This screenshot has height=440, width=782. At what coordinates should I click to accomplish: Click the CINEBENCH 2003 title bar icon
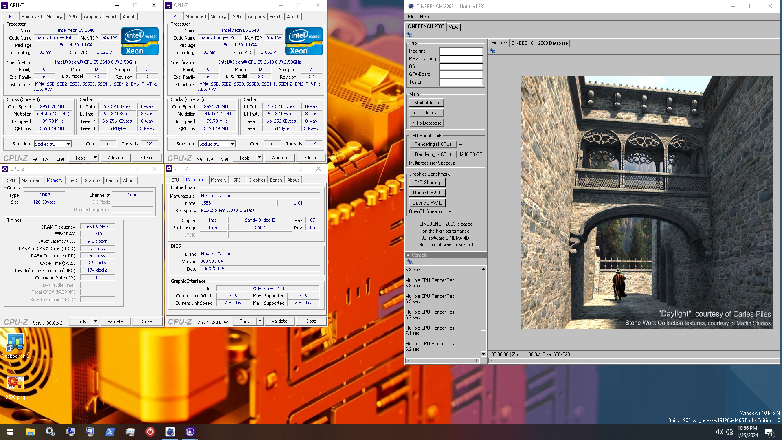coord(411,6)
